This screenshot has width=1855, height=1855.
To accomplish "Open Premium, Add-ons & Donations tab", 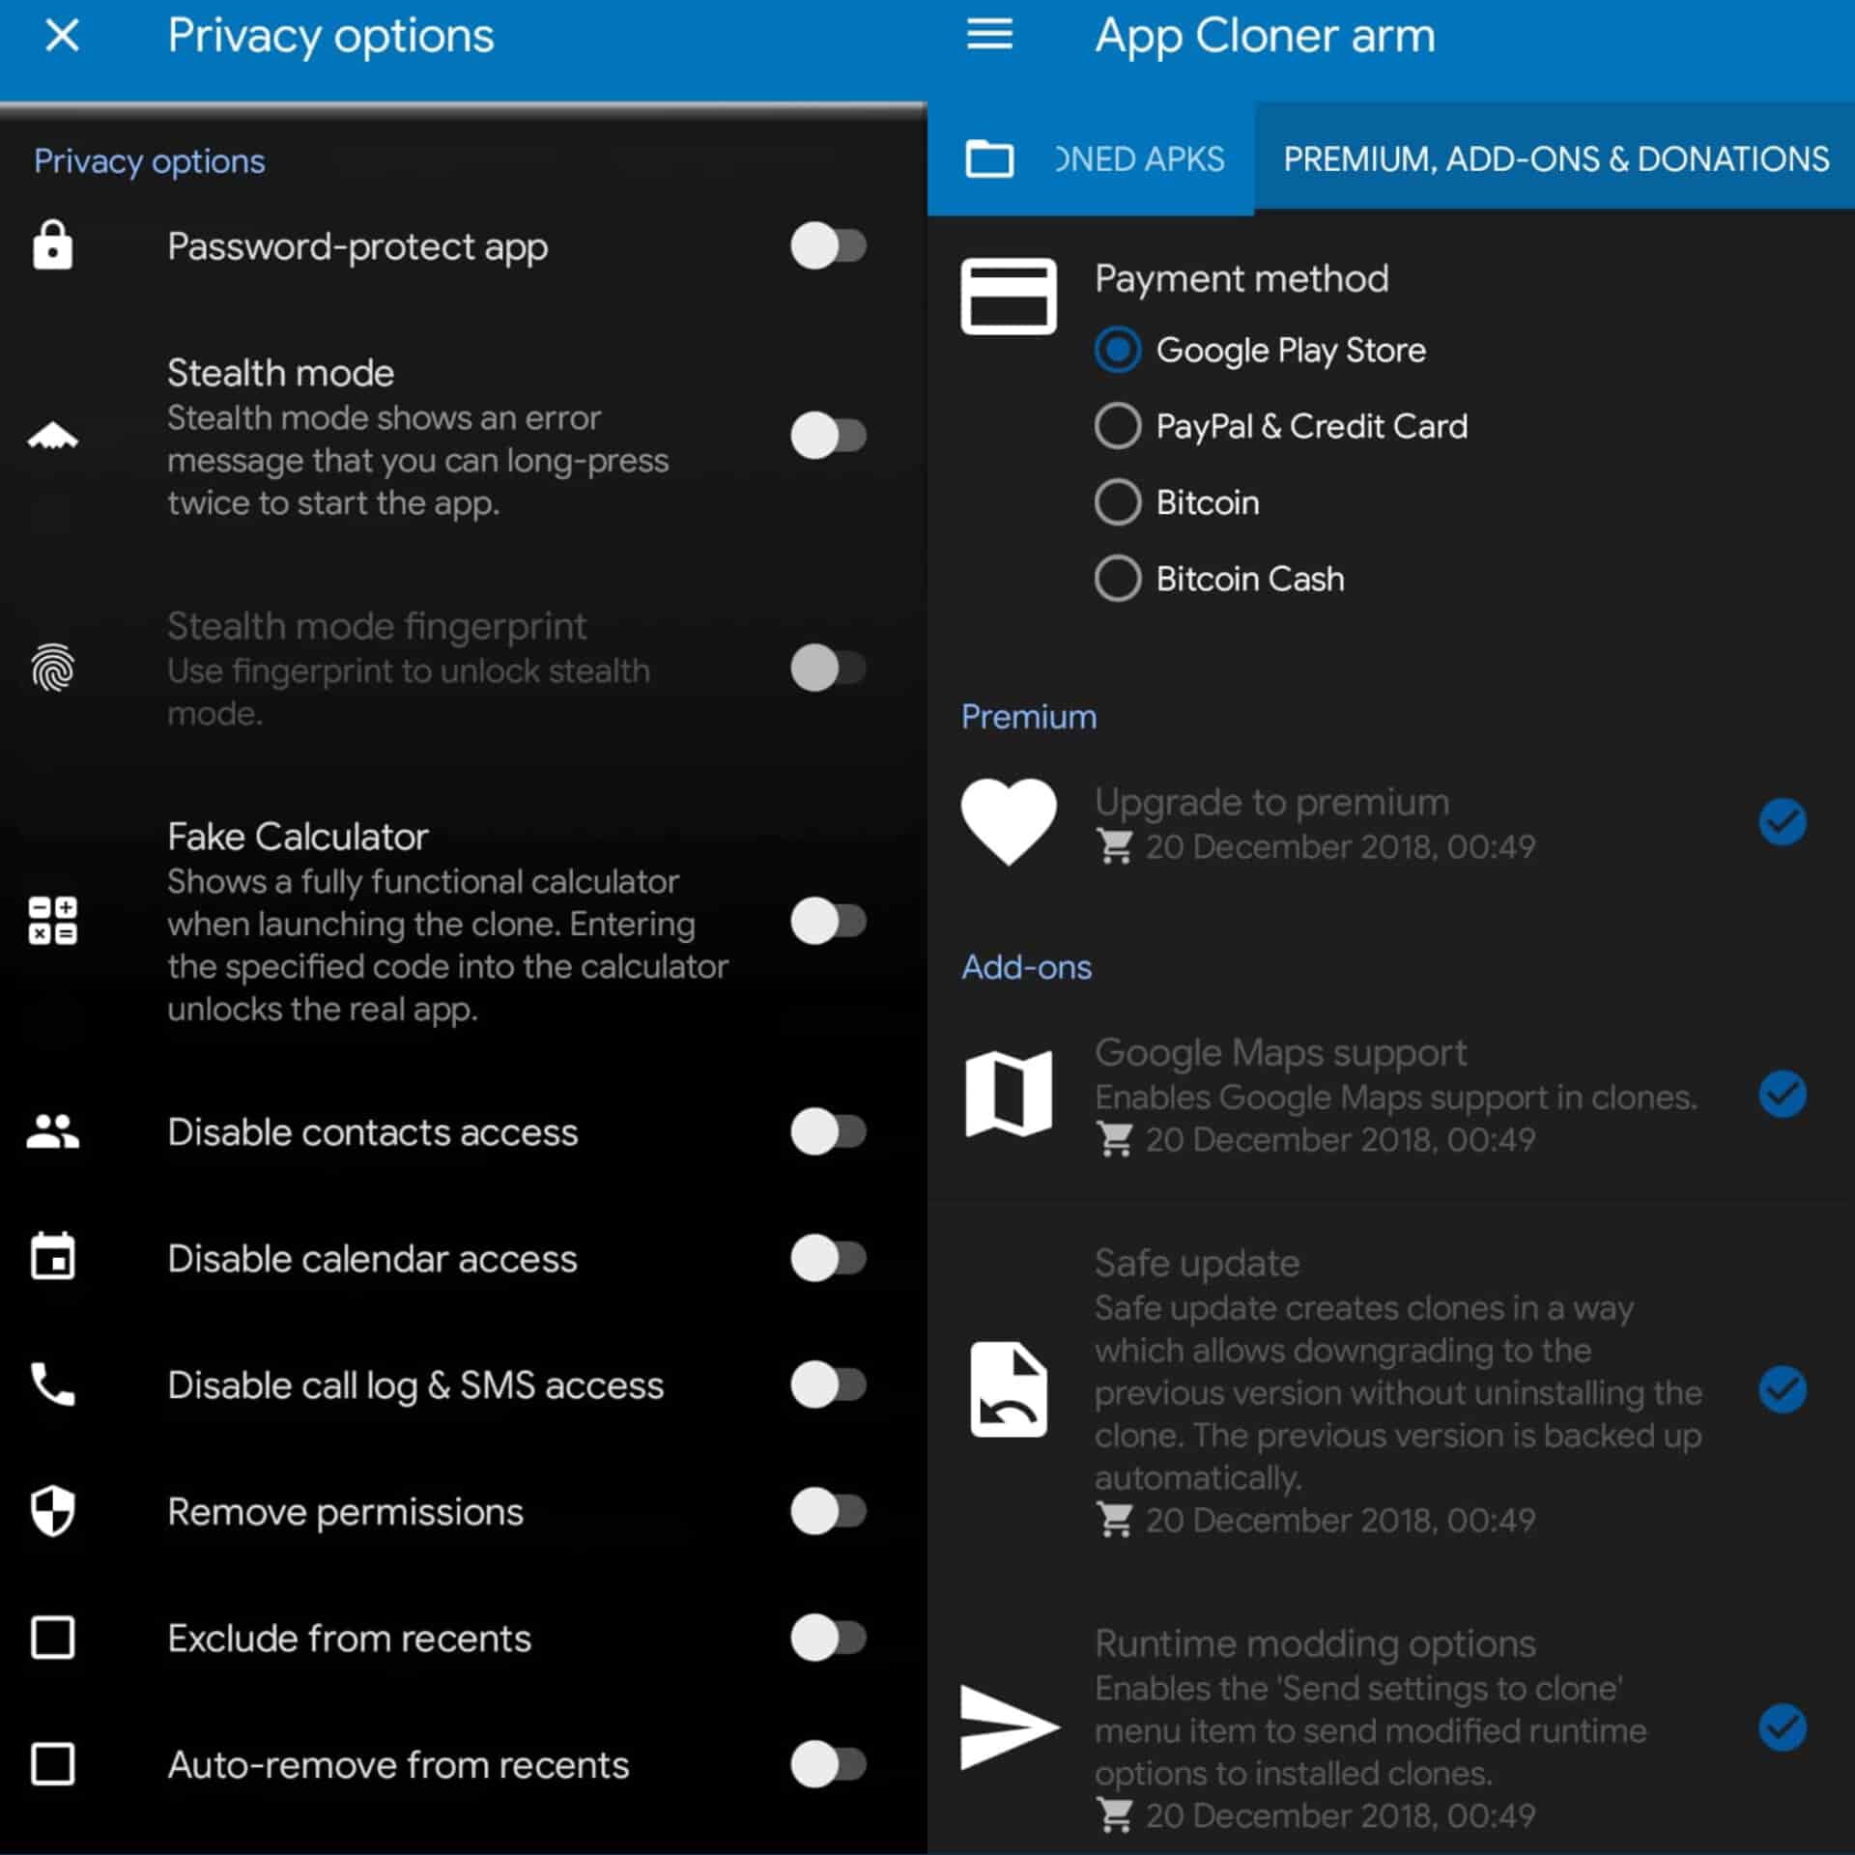I will point(1555,158).
